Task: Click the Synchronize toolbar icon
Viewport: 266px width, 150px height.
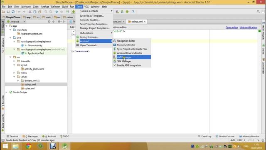Action: [x=13, y=12]
